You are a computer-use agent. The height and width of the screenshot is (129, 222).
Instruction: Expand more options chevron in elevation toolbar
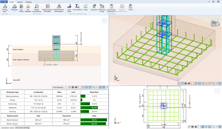[x=107, y=87]
